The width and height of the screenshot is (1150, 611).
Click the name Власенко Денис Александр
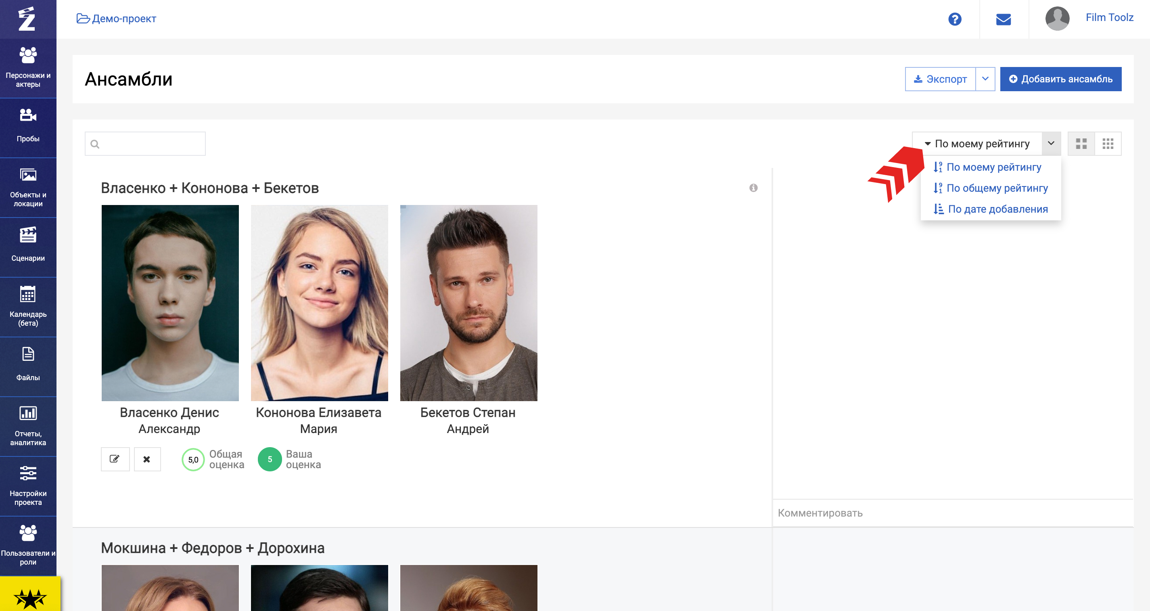pos(169,420)
